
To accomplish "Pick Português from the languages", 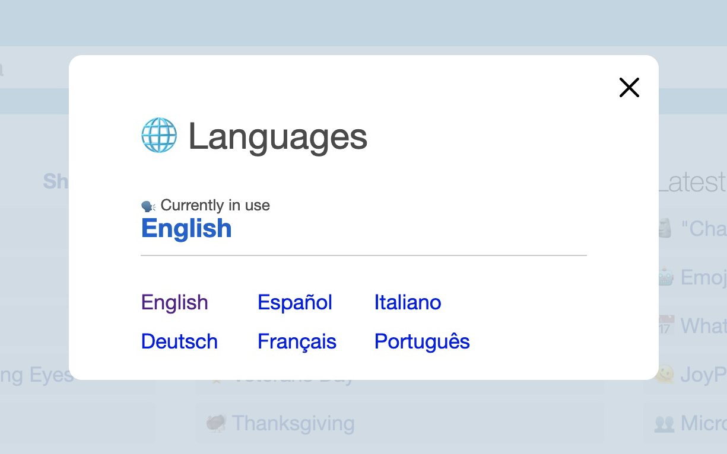I will [422, 341].
